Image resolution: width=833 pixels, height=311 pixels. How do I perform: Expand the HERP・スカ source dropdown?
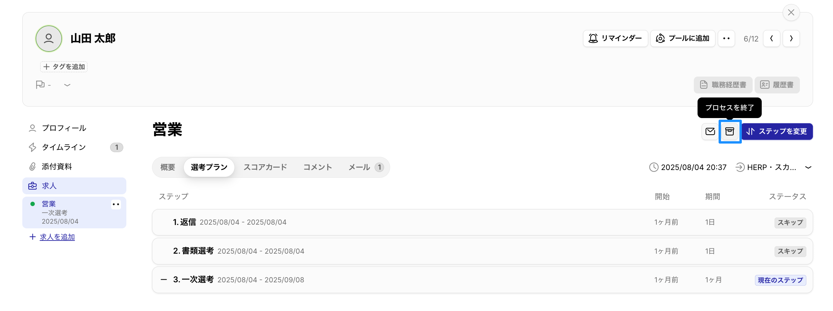click(809, 167)
